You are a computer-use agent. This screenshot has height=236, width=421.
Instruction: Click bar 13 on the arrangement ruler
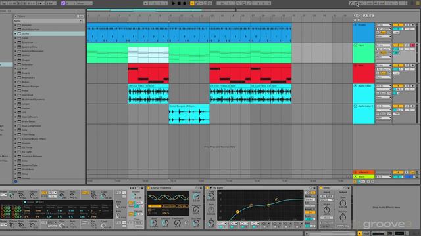[212, 16]
